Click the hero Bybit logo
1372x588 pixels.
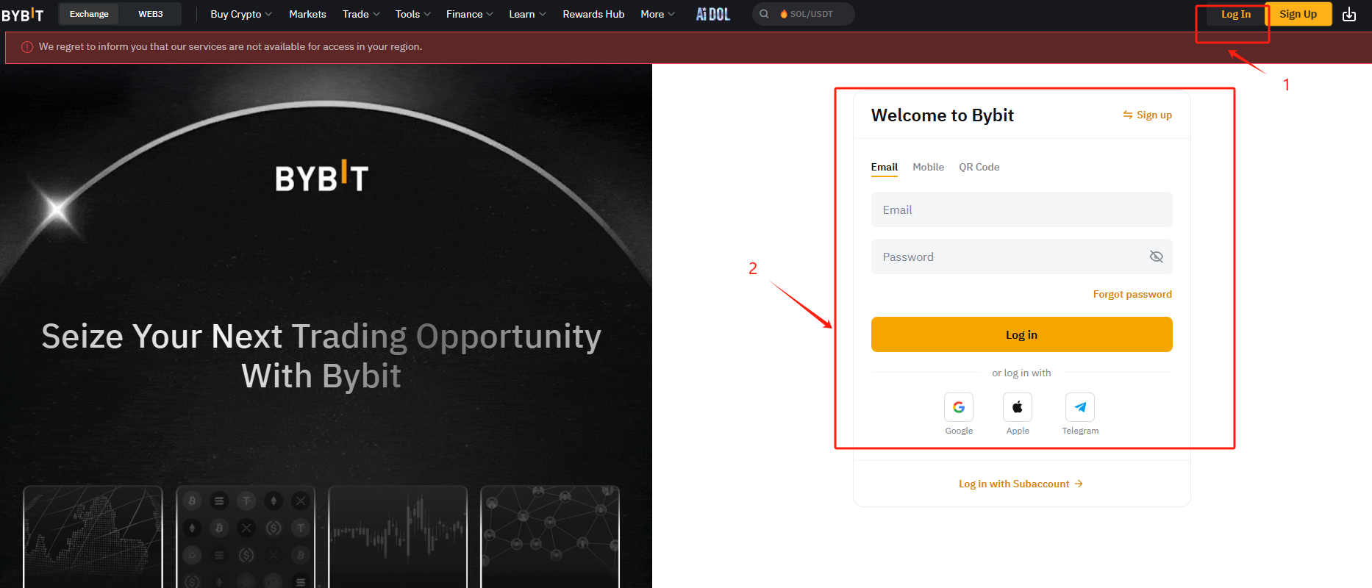coord(322,176)
